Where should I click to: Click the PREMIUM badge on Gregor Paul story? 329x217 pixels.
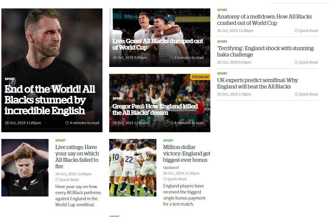coord(200,77)
